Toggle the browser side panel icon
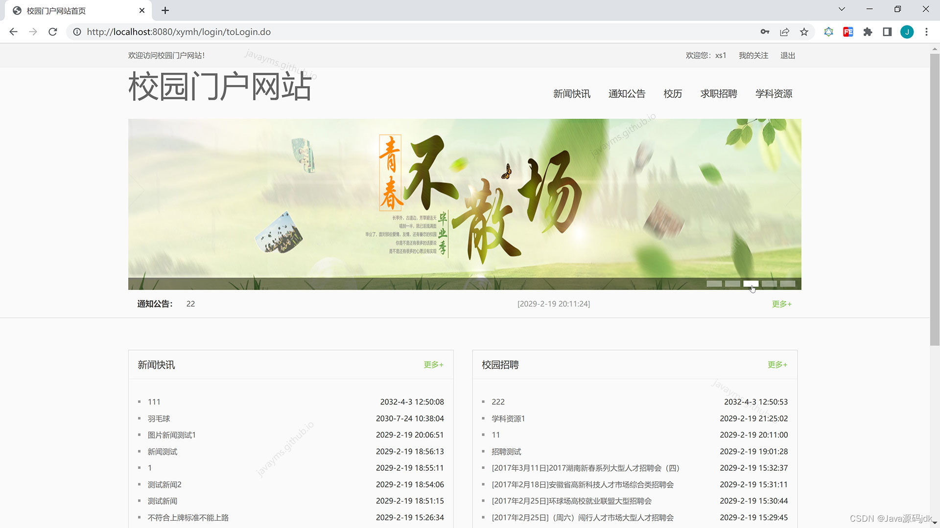Image resolution: width=940 pixels, height=528 pixels. [x=887, y=32]
